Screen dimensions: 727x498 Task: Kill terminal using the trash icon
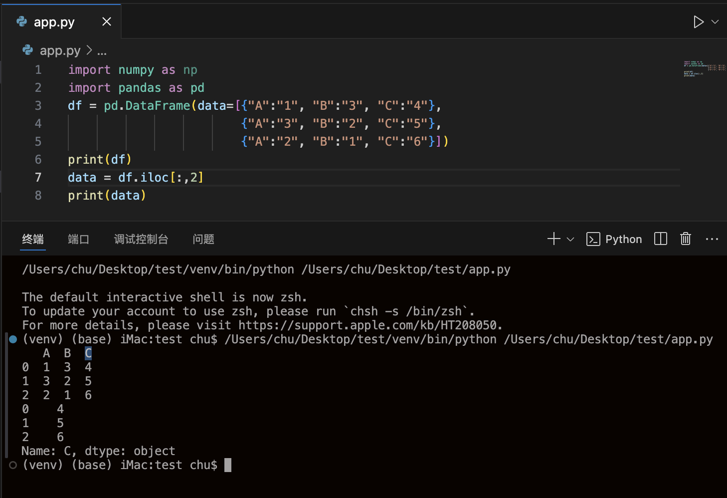click(686, 239)
